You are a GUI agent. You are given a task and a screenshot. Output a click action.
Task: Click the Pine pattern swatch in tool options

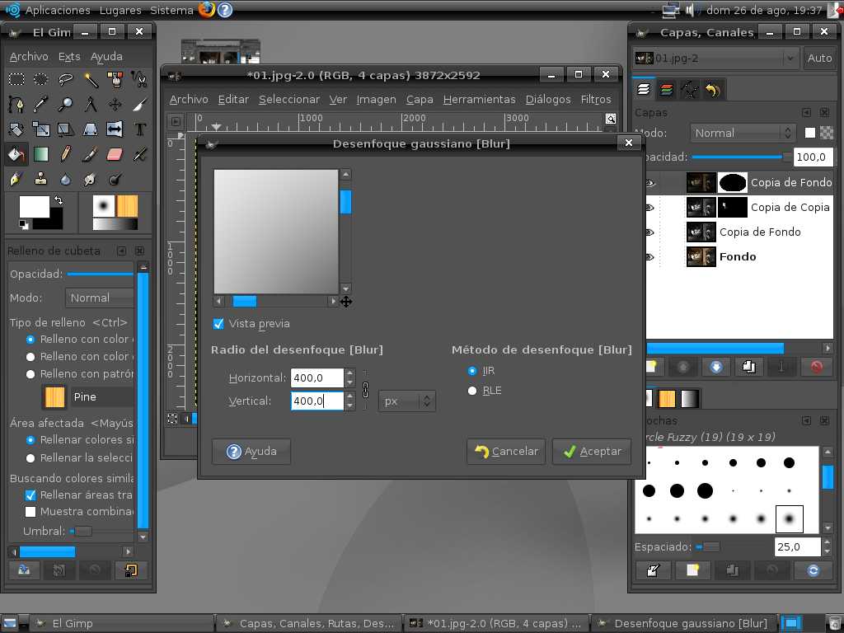[54, 397]
